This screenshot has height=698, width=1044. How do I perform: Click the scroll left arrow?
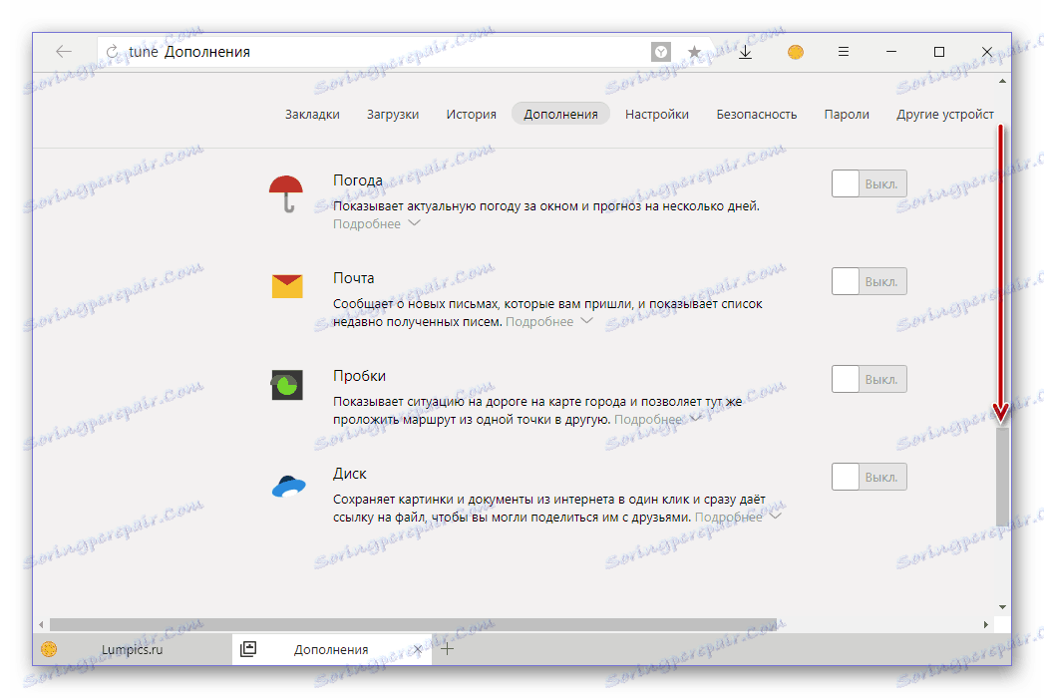41,625
